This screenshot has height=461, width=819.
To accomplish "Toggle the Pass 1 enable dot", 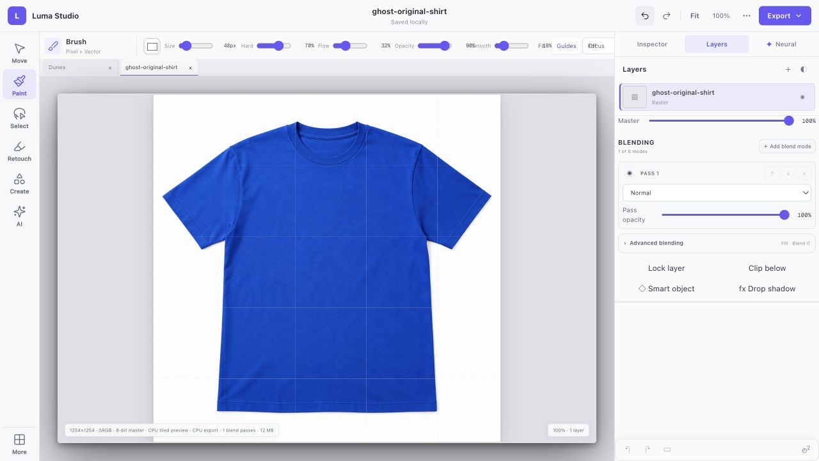I will click(x=630, y=174).
